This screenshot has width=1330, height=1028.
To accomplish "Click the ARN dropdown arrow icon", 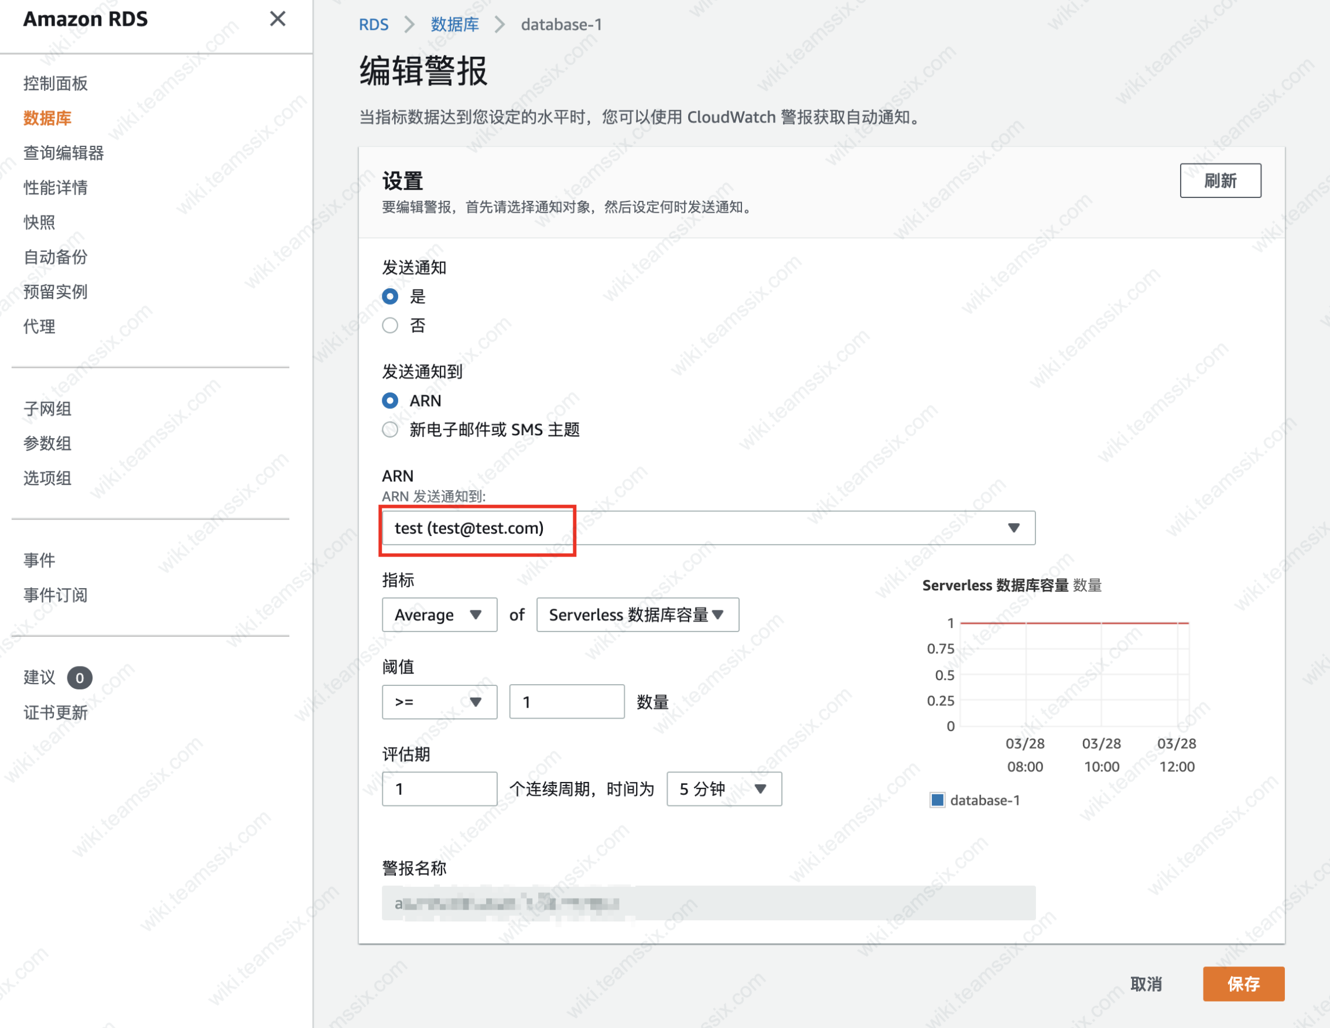I will (1013, 527).
